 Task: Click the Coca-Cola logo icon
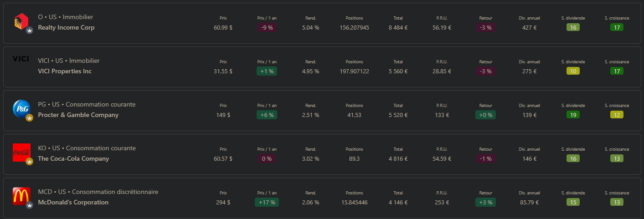pos(21,152)
